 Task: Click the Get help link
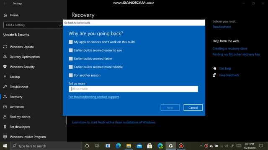225,68
